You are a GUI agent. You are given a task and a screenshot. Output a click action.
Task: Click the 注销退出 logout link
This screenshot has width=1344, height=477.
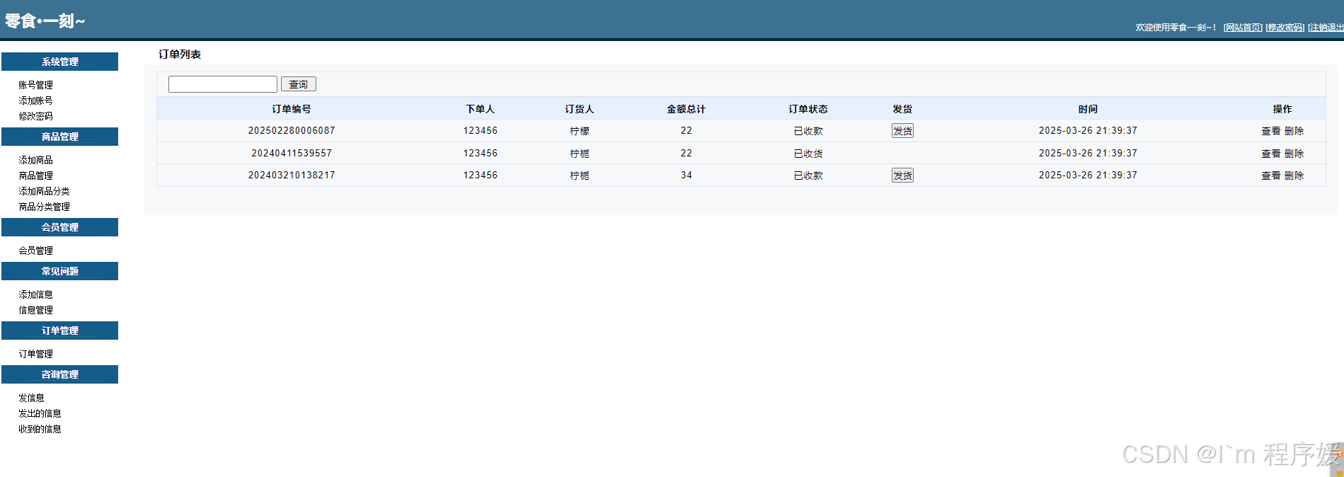click(x=1326, y=28)
